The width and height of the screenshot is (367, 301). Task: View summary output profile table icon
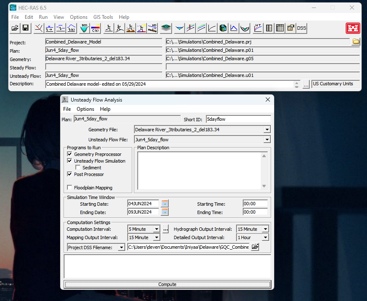[x=280, y=28]
